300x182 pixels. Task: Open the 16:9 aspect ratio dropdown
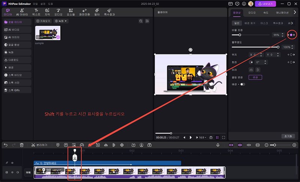[x=202, y=137]
